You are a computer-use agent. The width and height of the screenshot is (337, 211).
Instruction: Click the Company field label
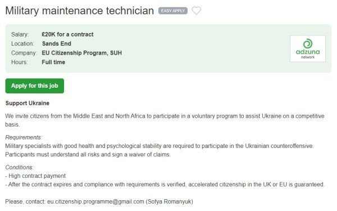(24, 53)
